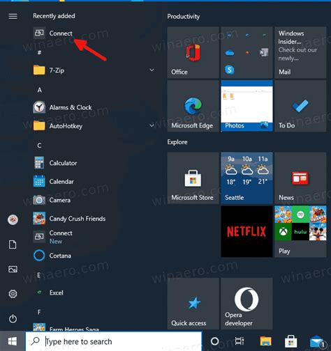
Task: Click the letter F section header
Action: click(x=39, y=312)
